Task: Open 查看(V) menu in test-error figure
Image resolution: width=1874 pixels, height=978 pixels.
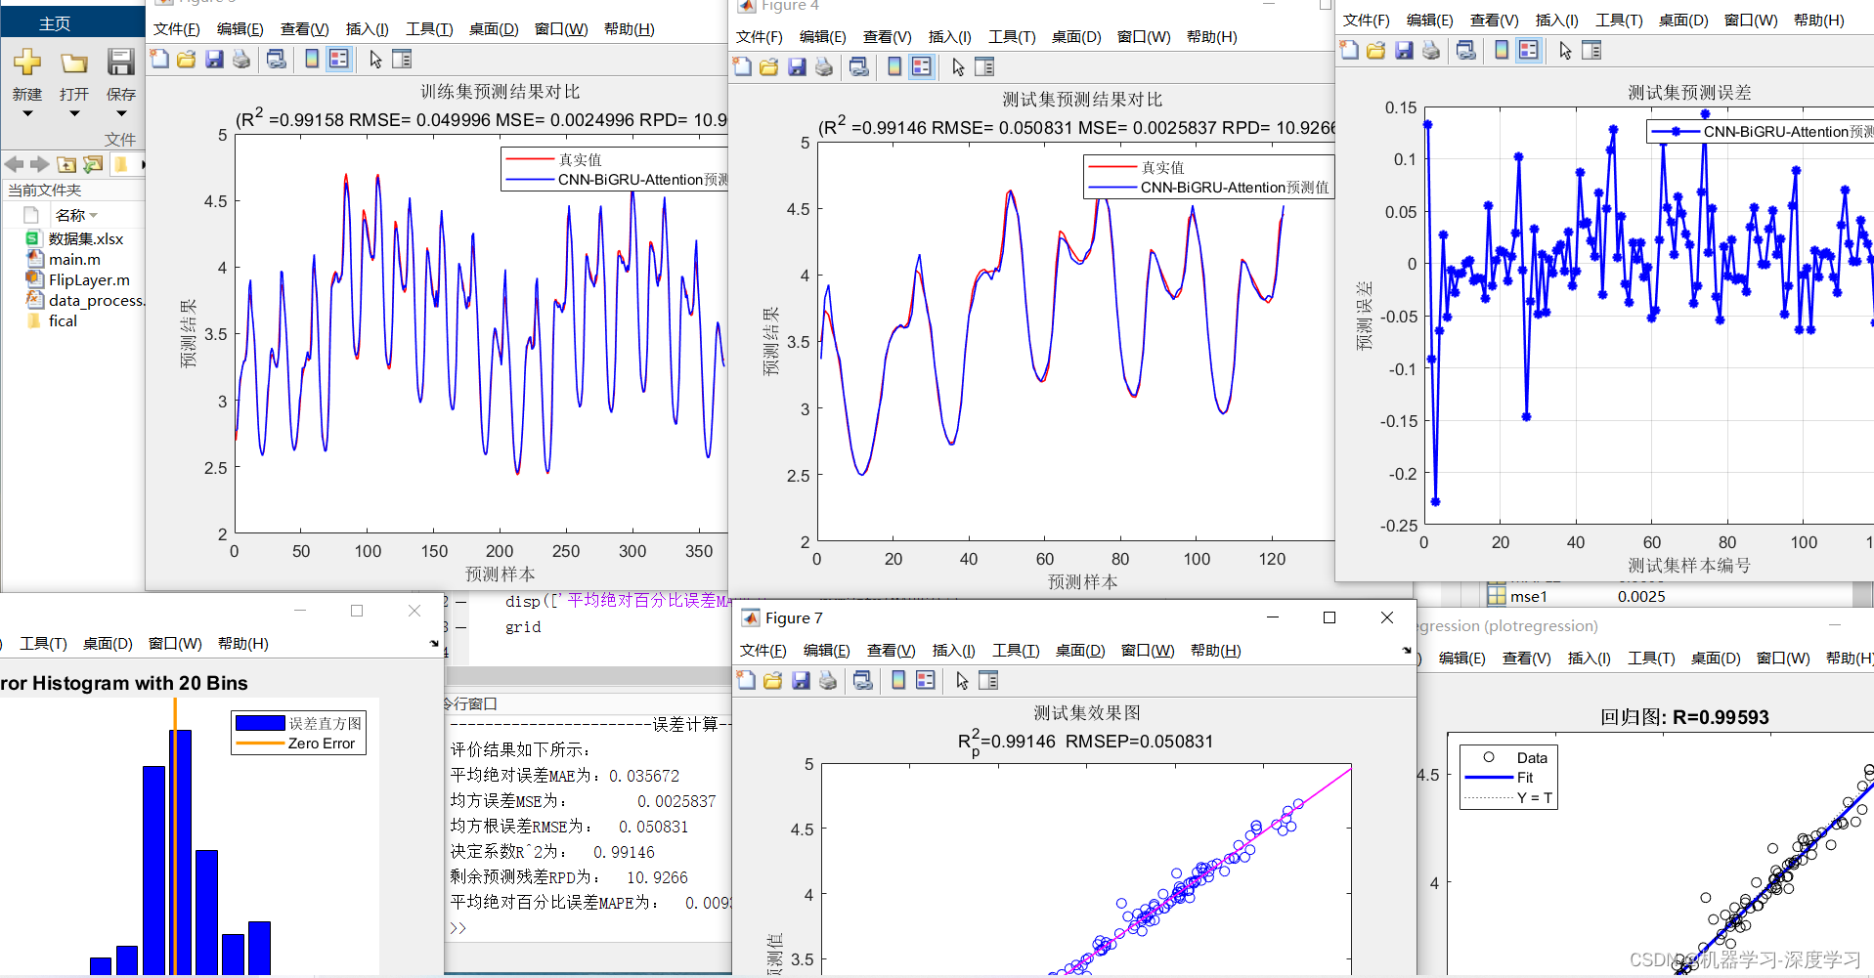Action: pyautogui.click(x=1495, y=21)
